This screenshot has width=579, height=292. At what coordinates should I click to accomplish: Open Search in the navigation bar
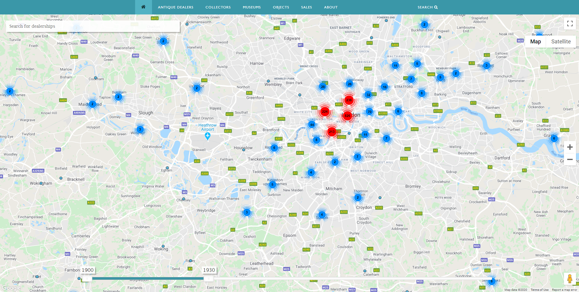pos(427,7)
